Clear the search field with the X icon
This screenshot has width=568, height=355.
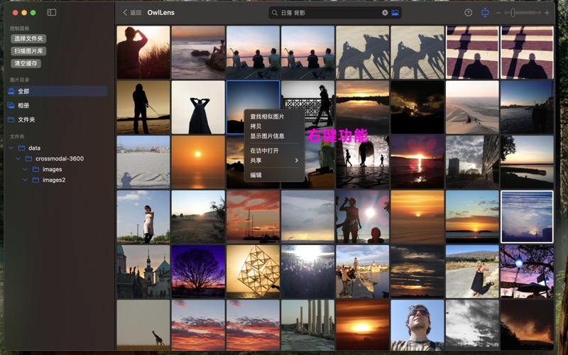click(x=386, y=13)
